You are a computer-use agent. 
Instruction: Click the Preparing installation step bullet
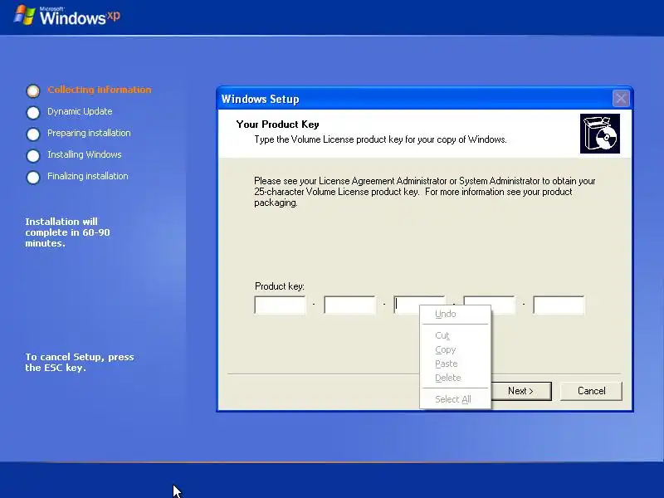point(33,134)
